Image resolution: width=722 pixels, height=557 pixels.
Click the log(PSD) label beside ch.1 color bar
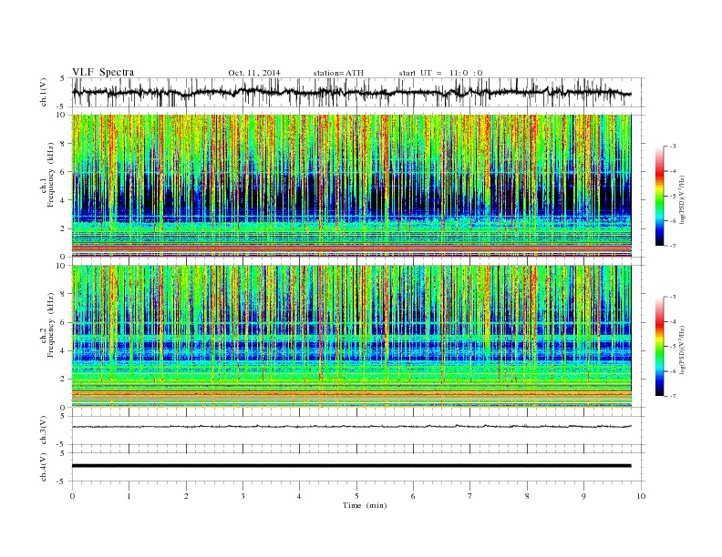click(x=682, y=198)
